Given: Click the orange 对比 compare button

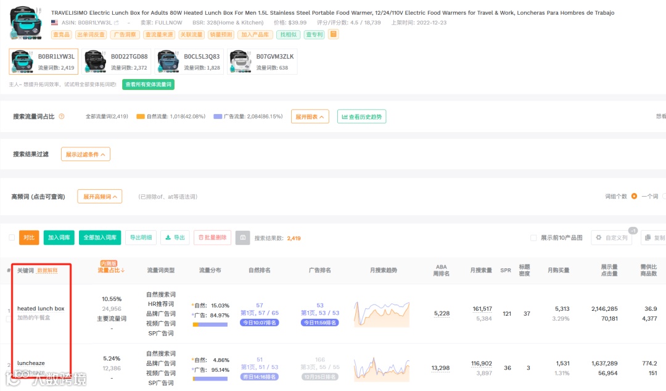Looking at the screenshot, I should point(29,237).
